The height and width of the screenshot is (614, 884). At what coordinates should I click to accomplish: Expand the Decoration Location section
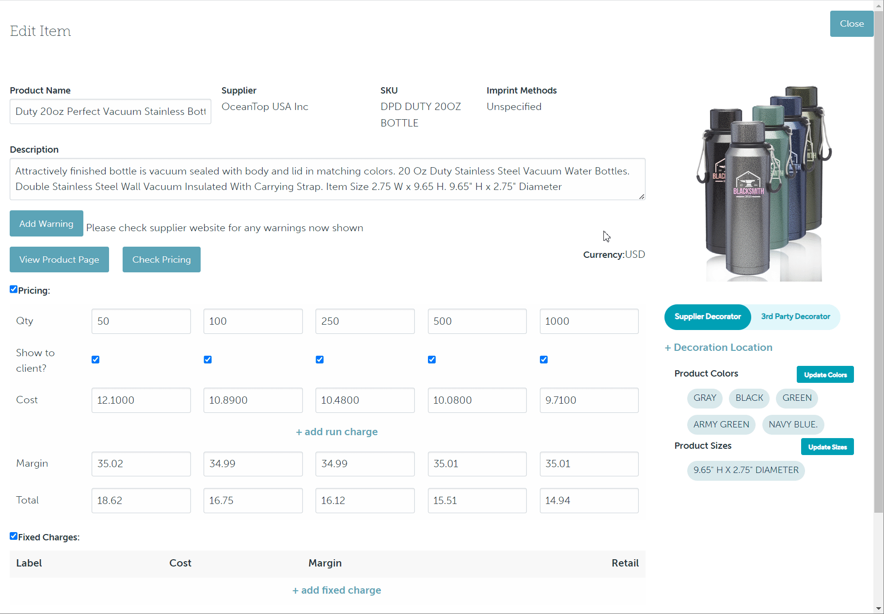click(718, 347)
